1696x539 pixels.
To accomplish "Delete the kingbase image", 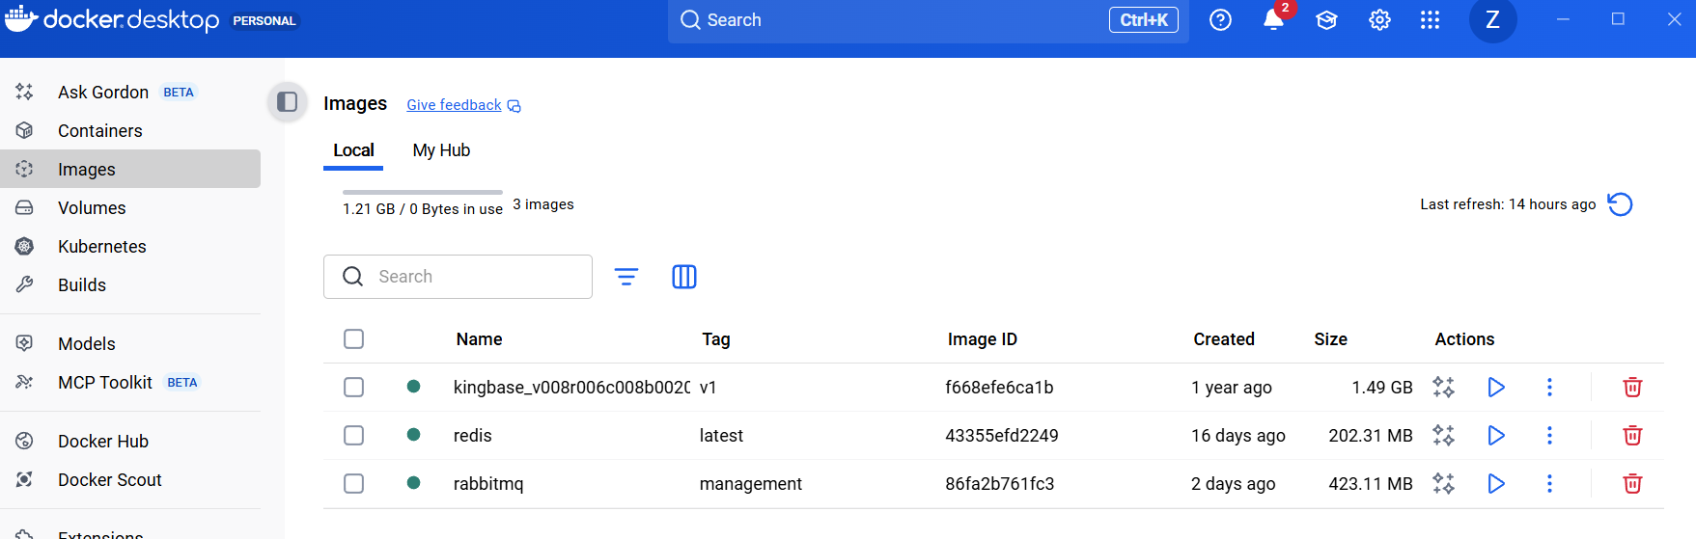I will (x=1632, y=387).
